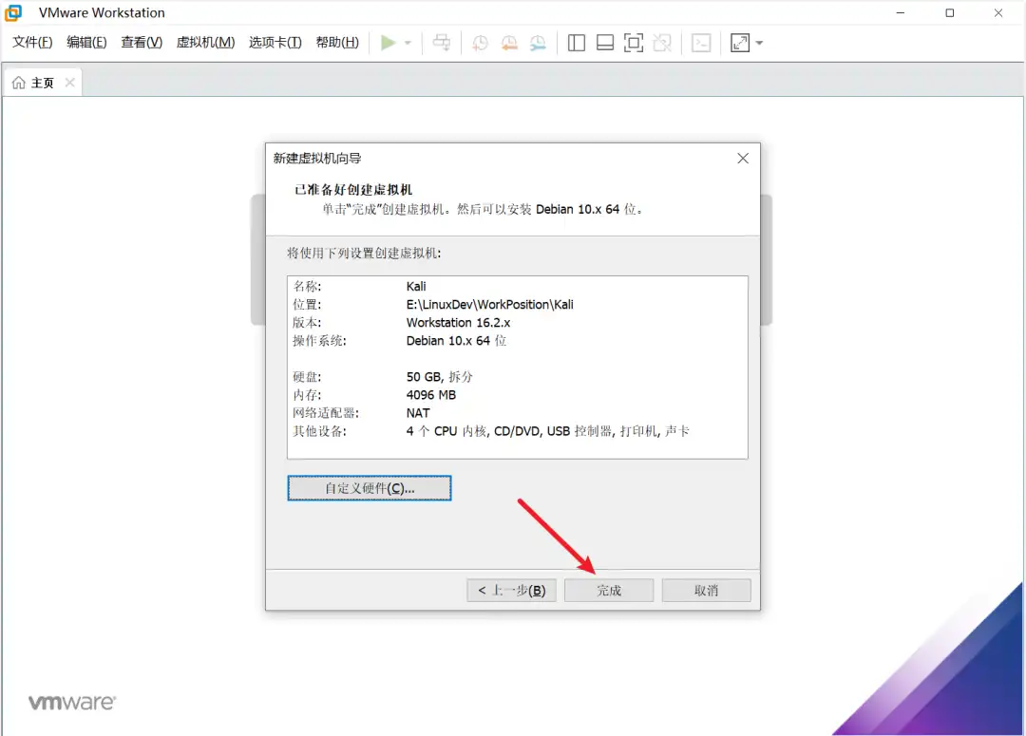Image resolution: width=1026 pixels, height=736 pixels.
Task: Toggle the library sidebar panel icon
Action: (x=576, y=43)
